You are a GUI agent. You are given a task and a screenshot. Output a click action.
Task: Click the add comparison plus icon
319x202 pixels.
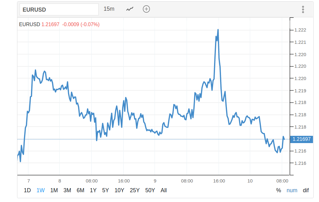click(x=146, y=9)
